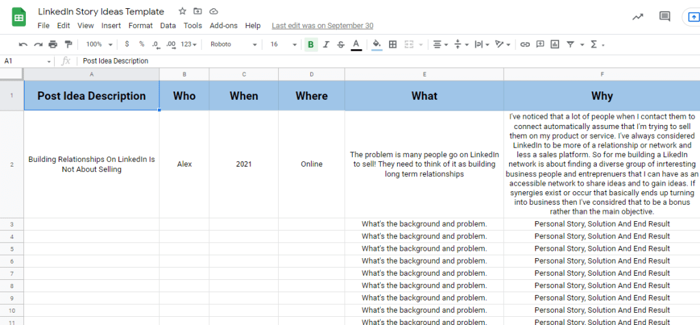Select the 'What' header cell
700x325 pixels.
(424, 96)
